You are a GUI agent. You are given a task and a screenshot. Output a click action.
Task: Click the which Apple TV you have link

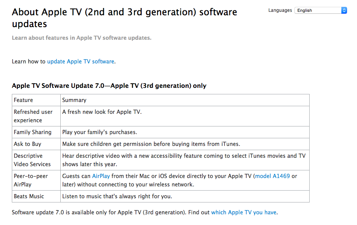244,212
